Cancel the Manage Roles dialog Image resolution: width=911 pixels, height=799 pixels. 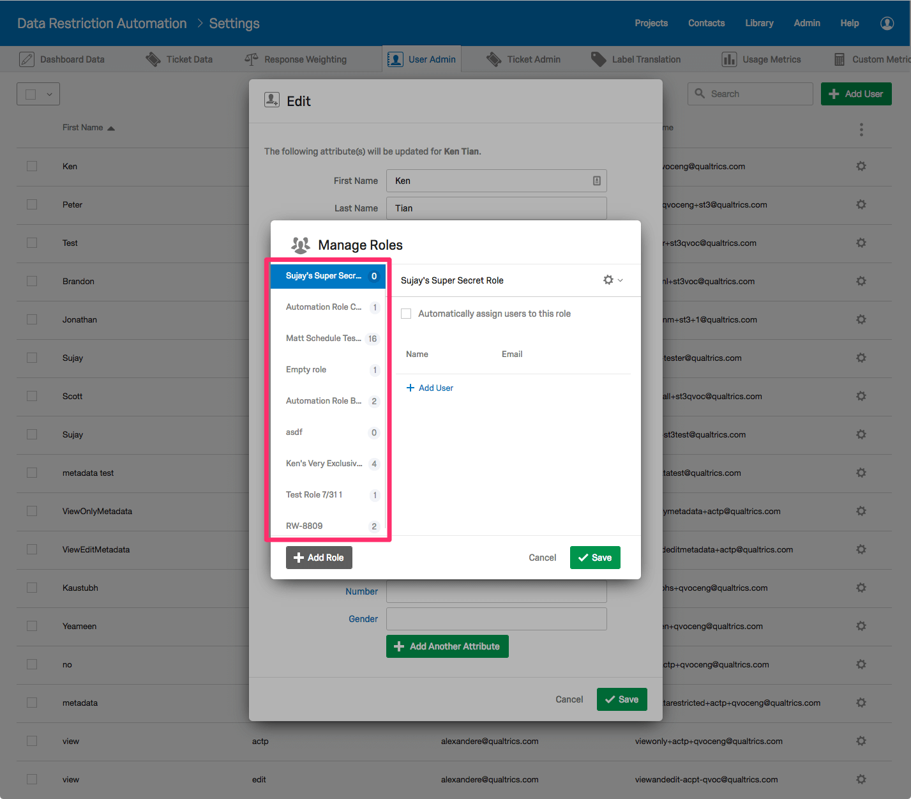543,558
